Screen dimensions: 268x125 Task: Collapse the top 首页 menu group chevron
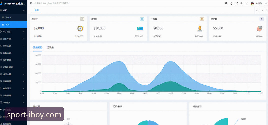[24, 10]
